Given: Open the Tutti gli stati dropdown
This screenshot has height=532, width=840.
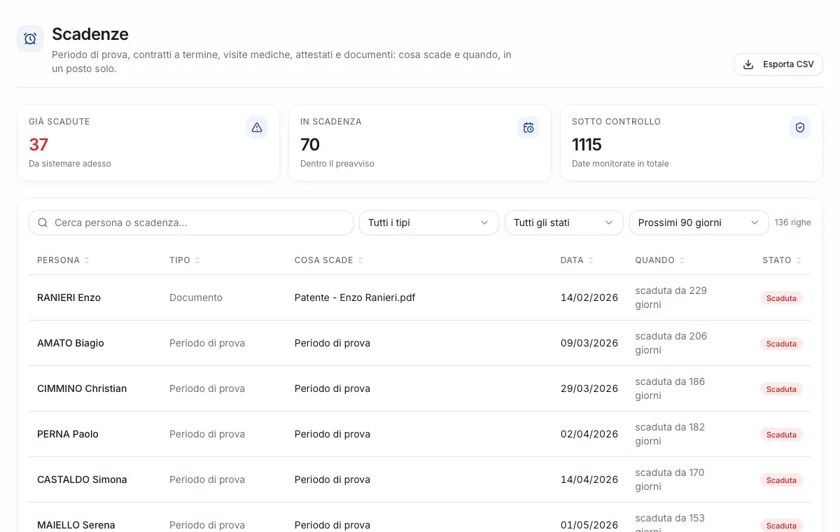Looking at the screenshot, I should pyautogui.click(x=563, y=223).
